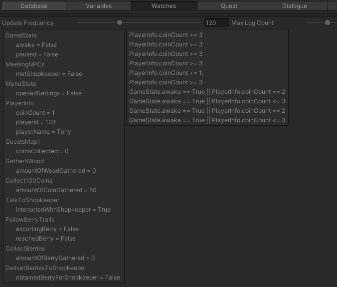Click the Max Log Count label
337x287 pixels.
tap(252, 23)
